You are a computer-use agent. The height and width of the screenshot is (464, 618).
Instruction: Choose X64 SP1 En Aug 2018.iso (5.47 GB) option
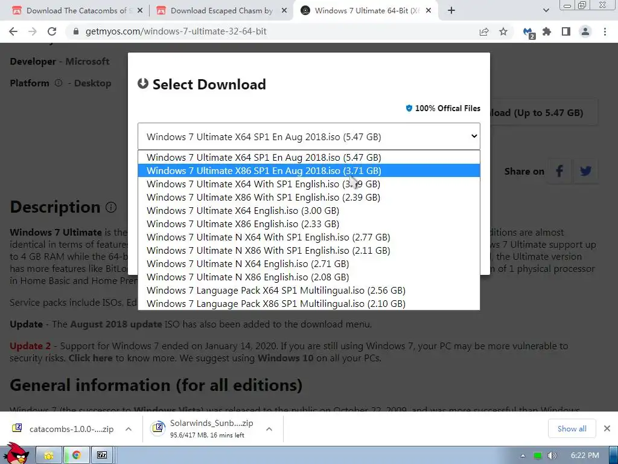click(x=308, y=158)
